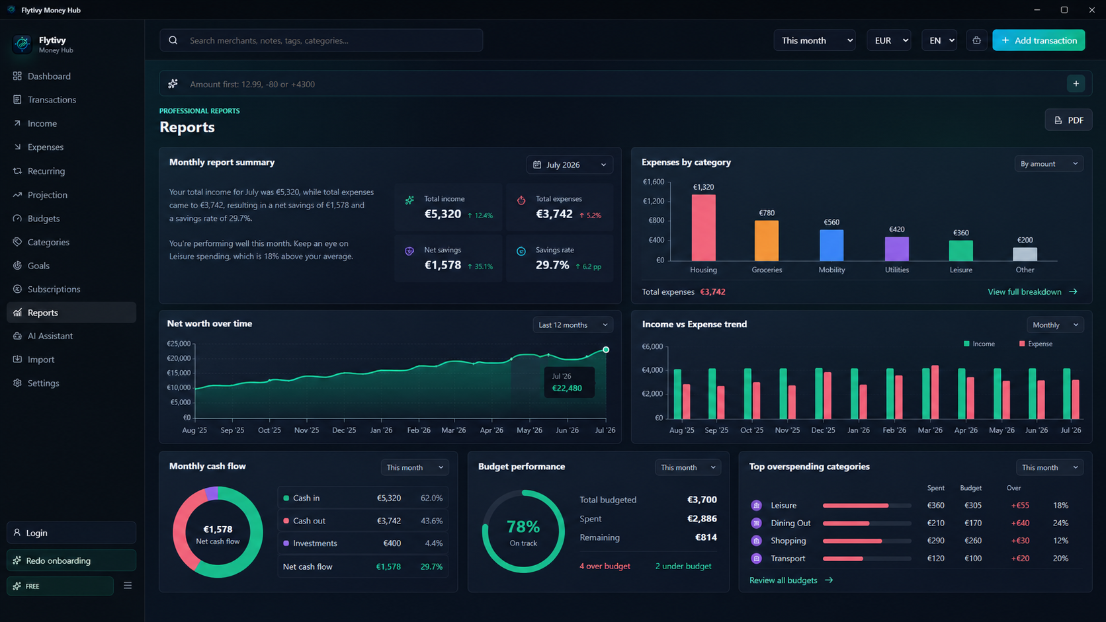
Task: Click the 78% On track budget ring
Action: point(523,531)
